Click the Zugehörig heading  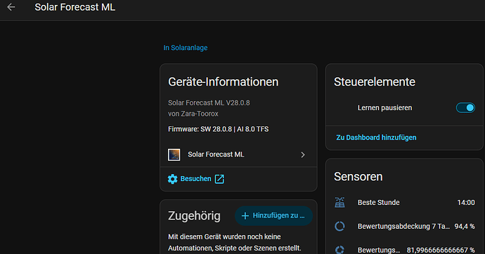point(194,215)
